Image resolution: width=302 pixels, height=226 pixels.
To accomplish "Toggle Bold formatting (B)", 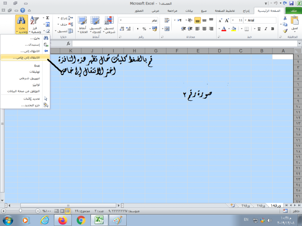I will pyautogui.click(x=272, y=29).
